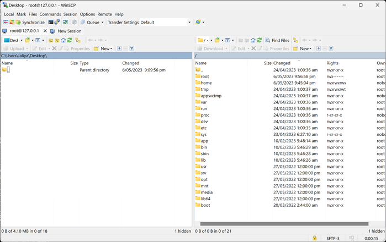Expand the local New button dropdown arrow

(111, 48)
